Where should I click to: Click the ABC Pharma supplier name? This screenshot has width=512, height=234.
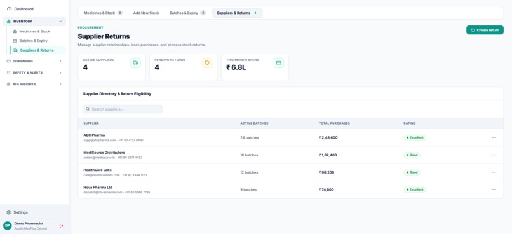94,135
